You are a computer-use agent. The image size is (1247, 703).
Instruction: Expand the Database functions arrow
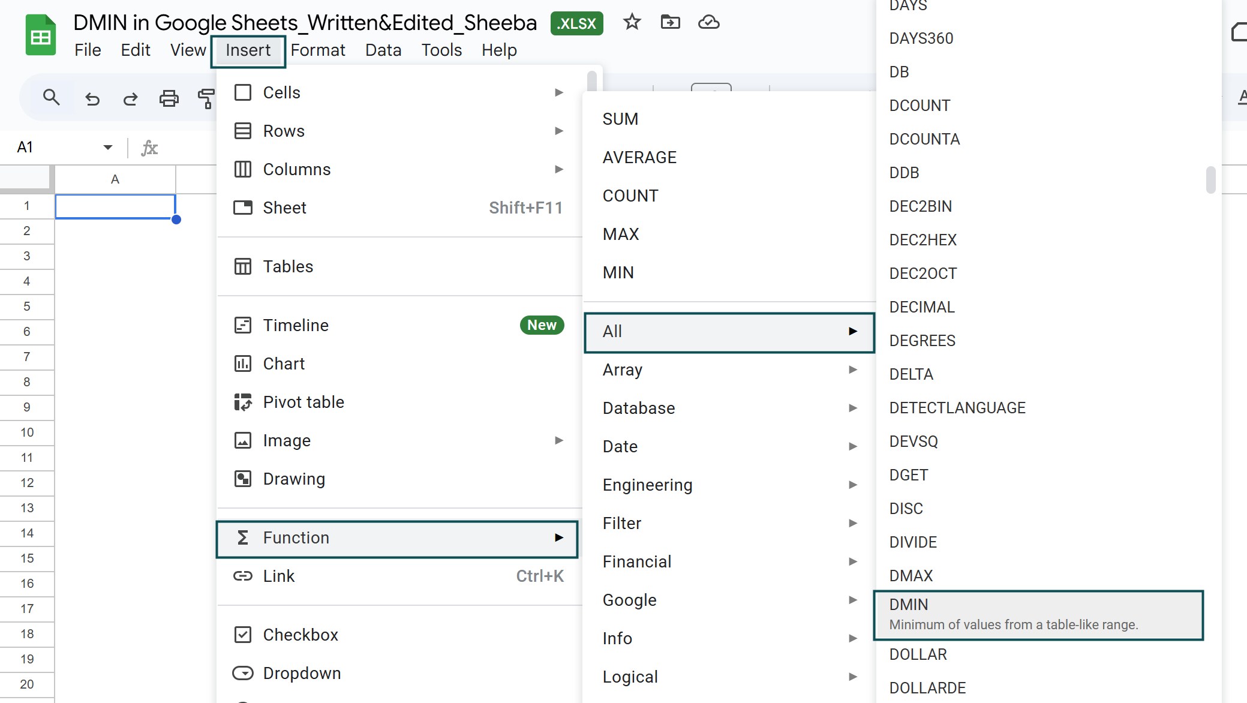pos(853,408)
